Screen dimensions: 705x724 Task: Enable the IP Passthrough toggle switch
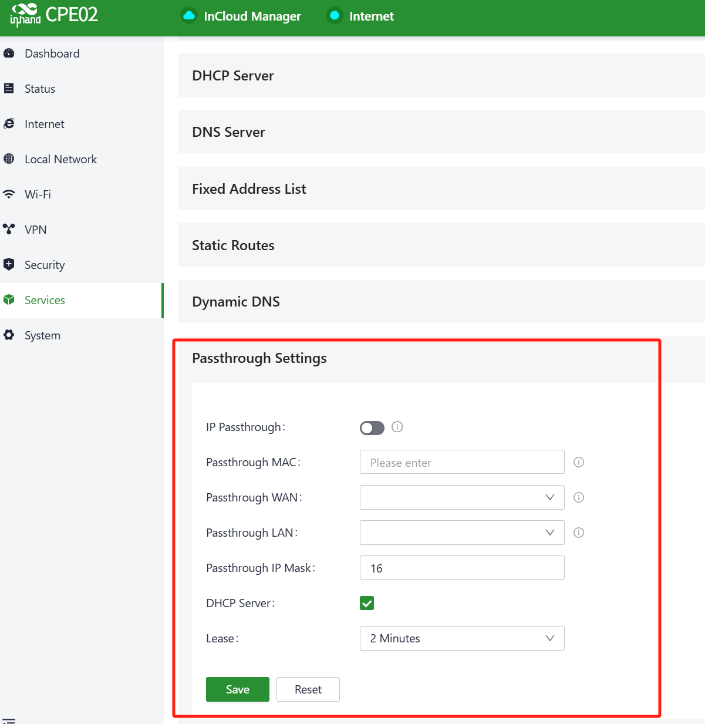pyautogui.click(x=372, y=428)
